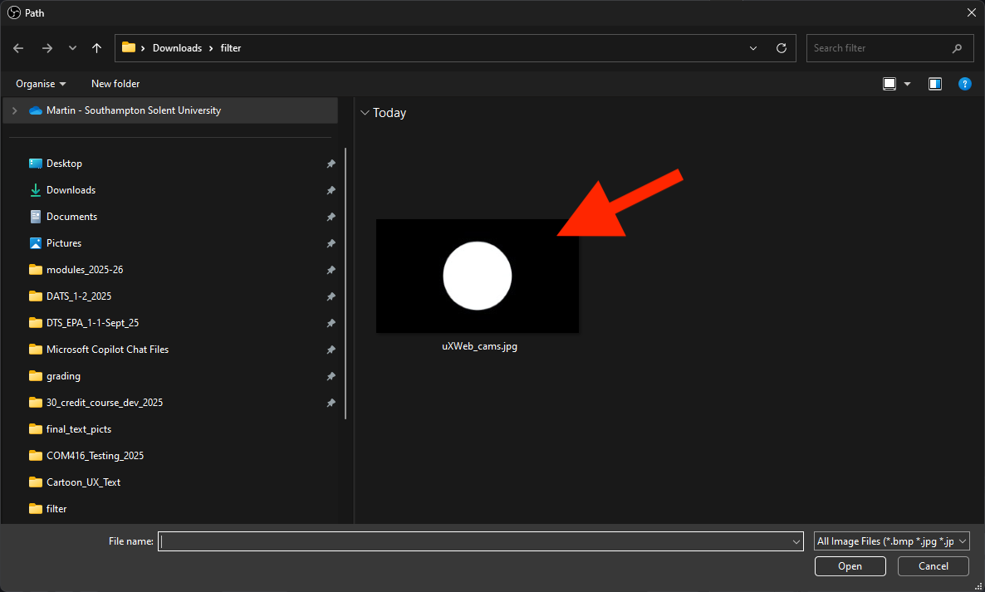Click the change view layout icon

(x=889, y=84)
